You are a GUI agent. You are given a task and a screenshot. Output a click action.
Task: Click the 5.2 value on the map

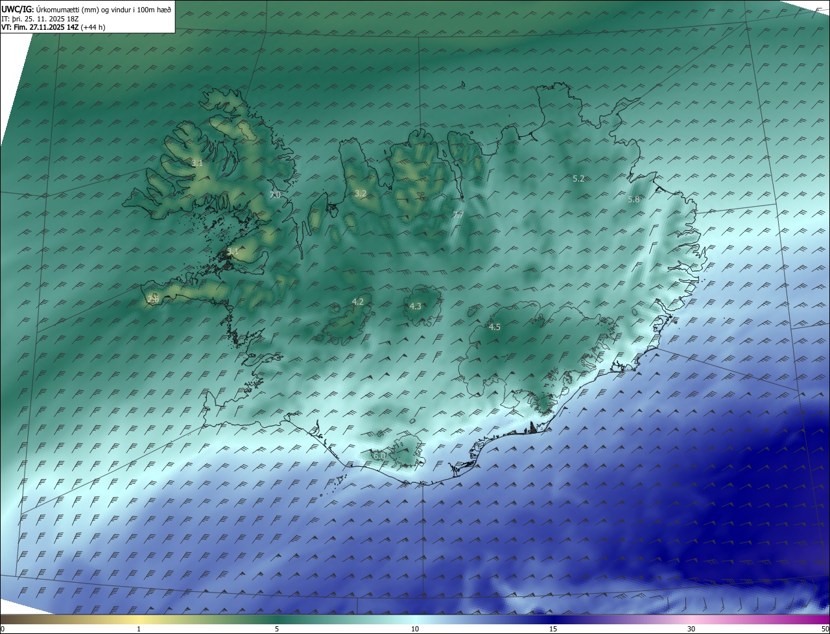click(x=578, y=178)
